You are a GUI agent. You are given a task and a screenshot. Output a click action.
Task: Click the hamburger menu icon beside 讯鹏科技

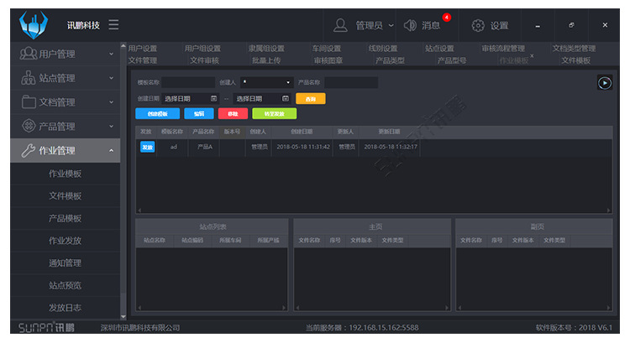tap(113, 25)
